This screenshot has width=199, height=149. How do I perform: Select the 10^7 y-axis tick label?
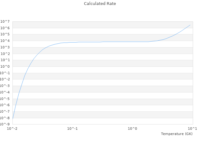coord(5,21)
